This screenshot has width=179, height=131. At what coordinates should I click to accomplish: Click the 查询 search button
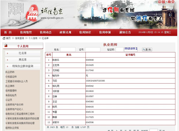pyautogui.click(x=147, y=49)
